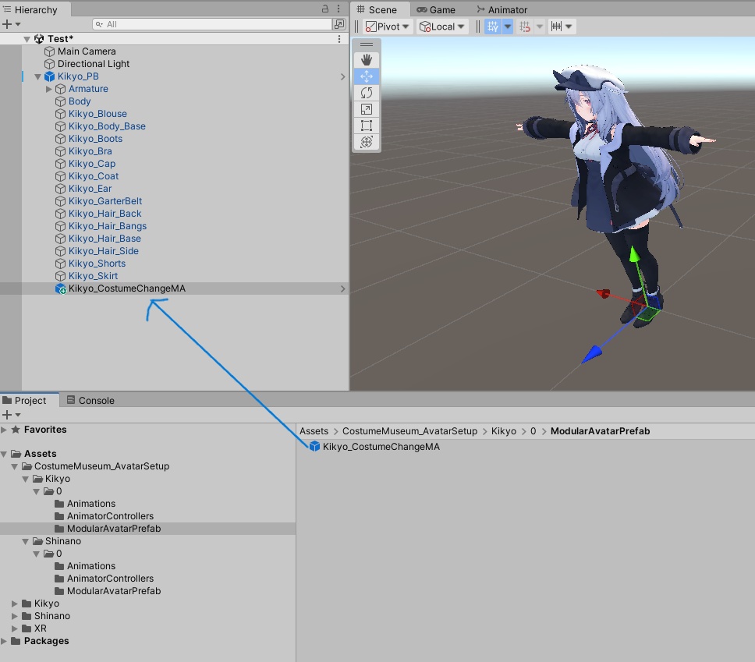This screenshot has height=662, width=755.
Task: Expand the XR folder
Action: point(15,628)
